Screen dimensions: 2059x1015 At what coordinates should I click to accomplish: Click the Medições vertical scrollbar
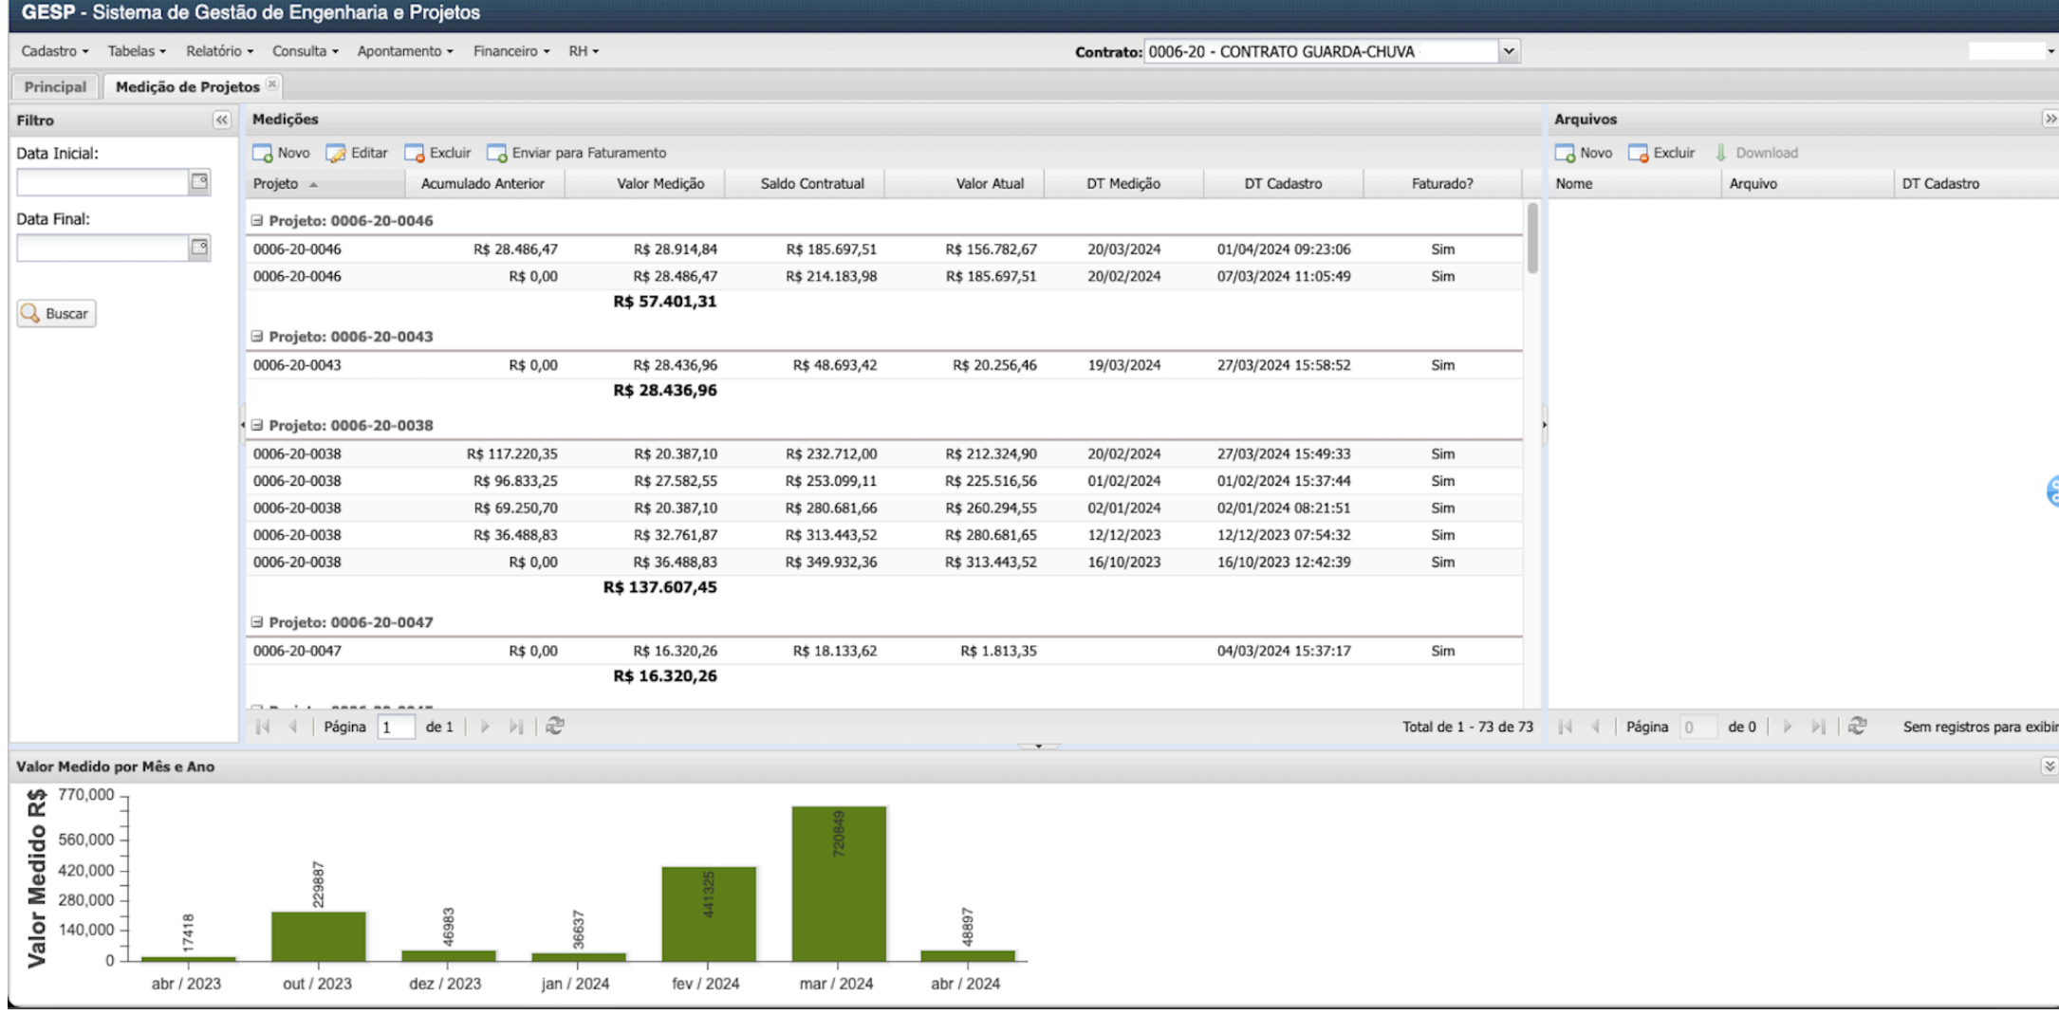click(1532, 239)
